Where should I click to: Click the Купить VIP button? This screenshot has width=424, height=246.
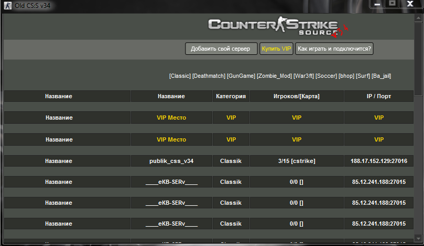click(x=276, y=49)
